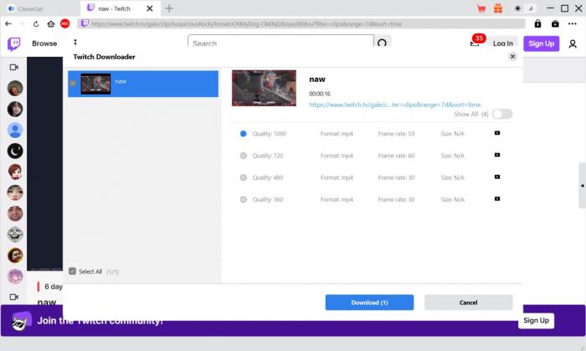Click the Log In button
This screenshot has height=351, width=586.
[x=502, y=43]
